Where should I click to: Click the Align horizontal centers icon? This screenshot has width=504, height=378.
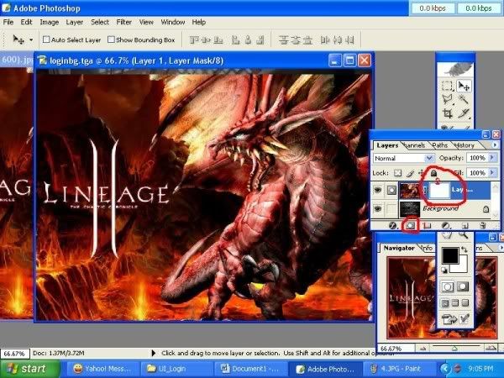pyautogui.click(x=248, y=40)
